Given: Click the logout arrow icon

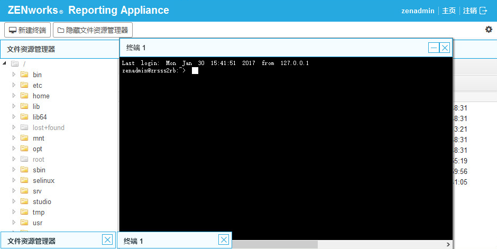Looking at the screenshot, I should (483, 11).
